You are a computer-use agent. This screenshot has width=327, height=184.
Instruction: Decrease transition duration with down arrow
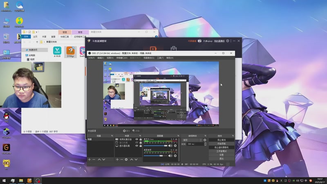pos(205,145)
